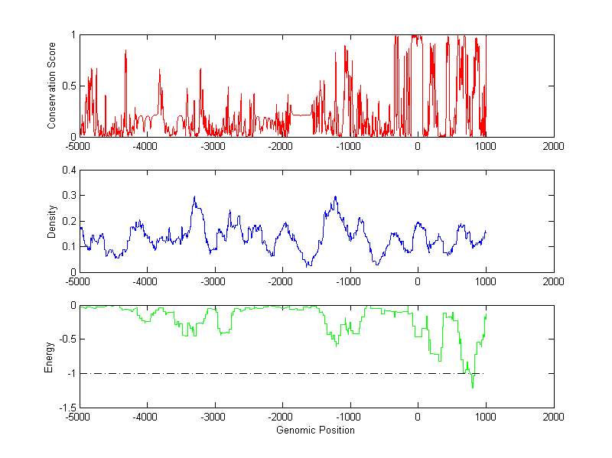The width and height of the screenshot is (612, 458).
Task: Click the 0.4 tick label on Density axis
Action: (68, 171)
